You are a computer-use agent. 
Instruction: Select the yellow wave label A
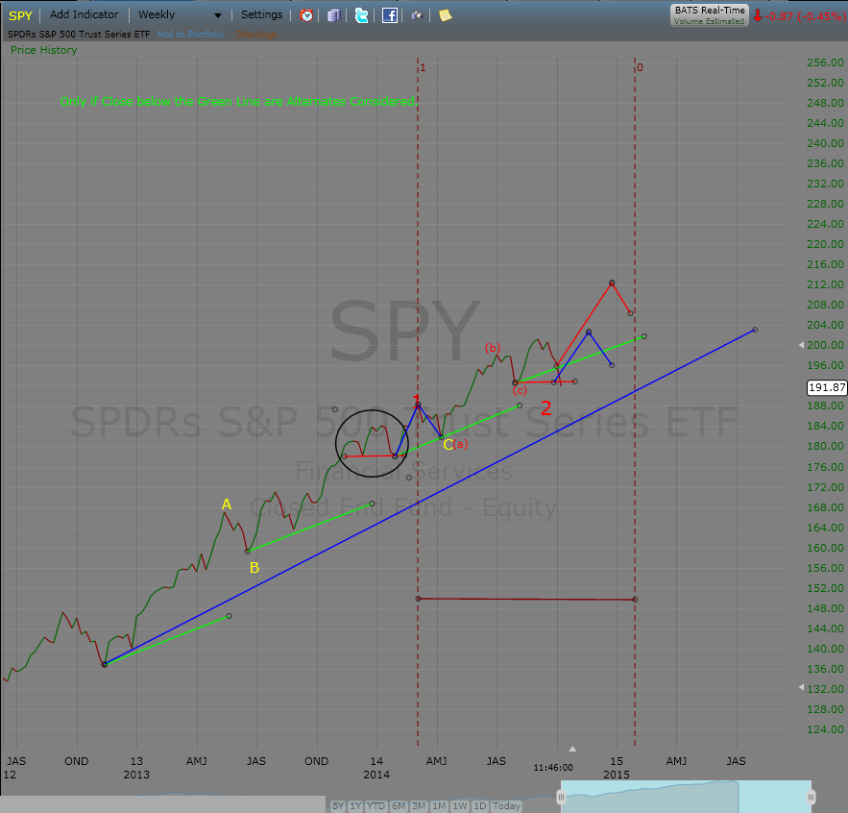[x=227, y=505]
